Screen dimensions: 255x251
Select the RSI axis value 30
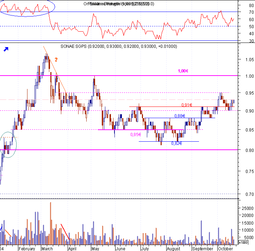coord(251,41)
